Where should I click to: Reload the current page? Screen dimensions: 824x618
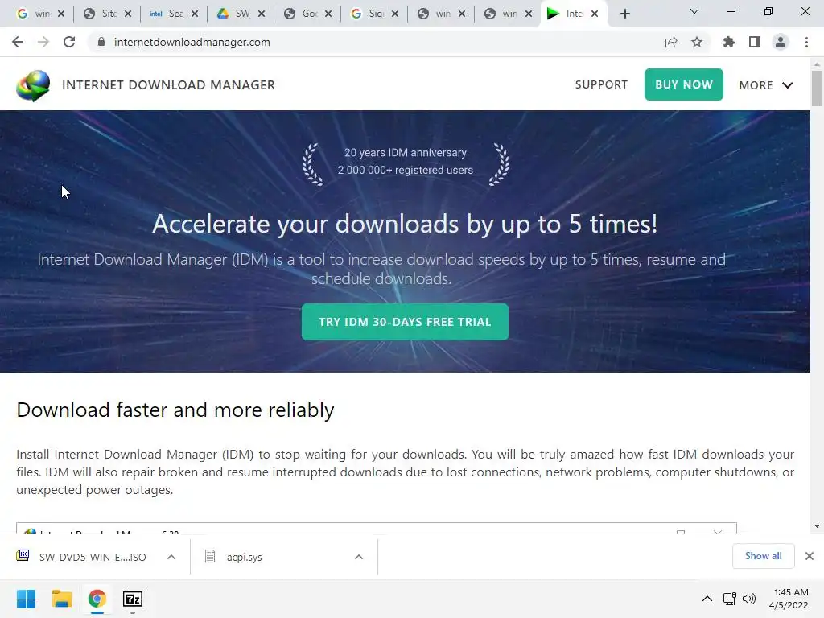click(x=69, y=42)
